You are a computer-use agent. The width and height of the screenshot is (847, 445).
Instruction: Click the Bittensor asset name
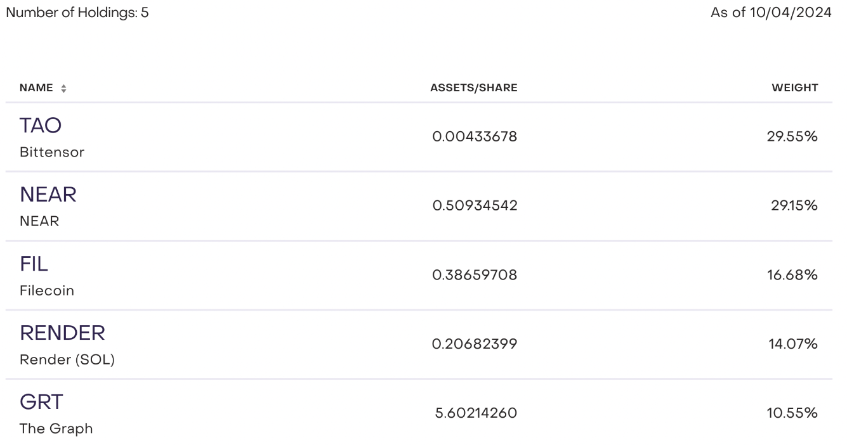(x=51, y=152)
